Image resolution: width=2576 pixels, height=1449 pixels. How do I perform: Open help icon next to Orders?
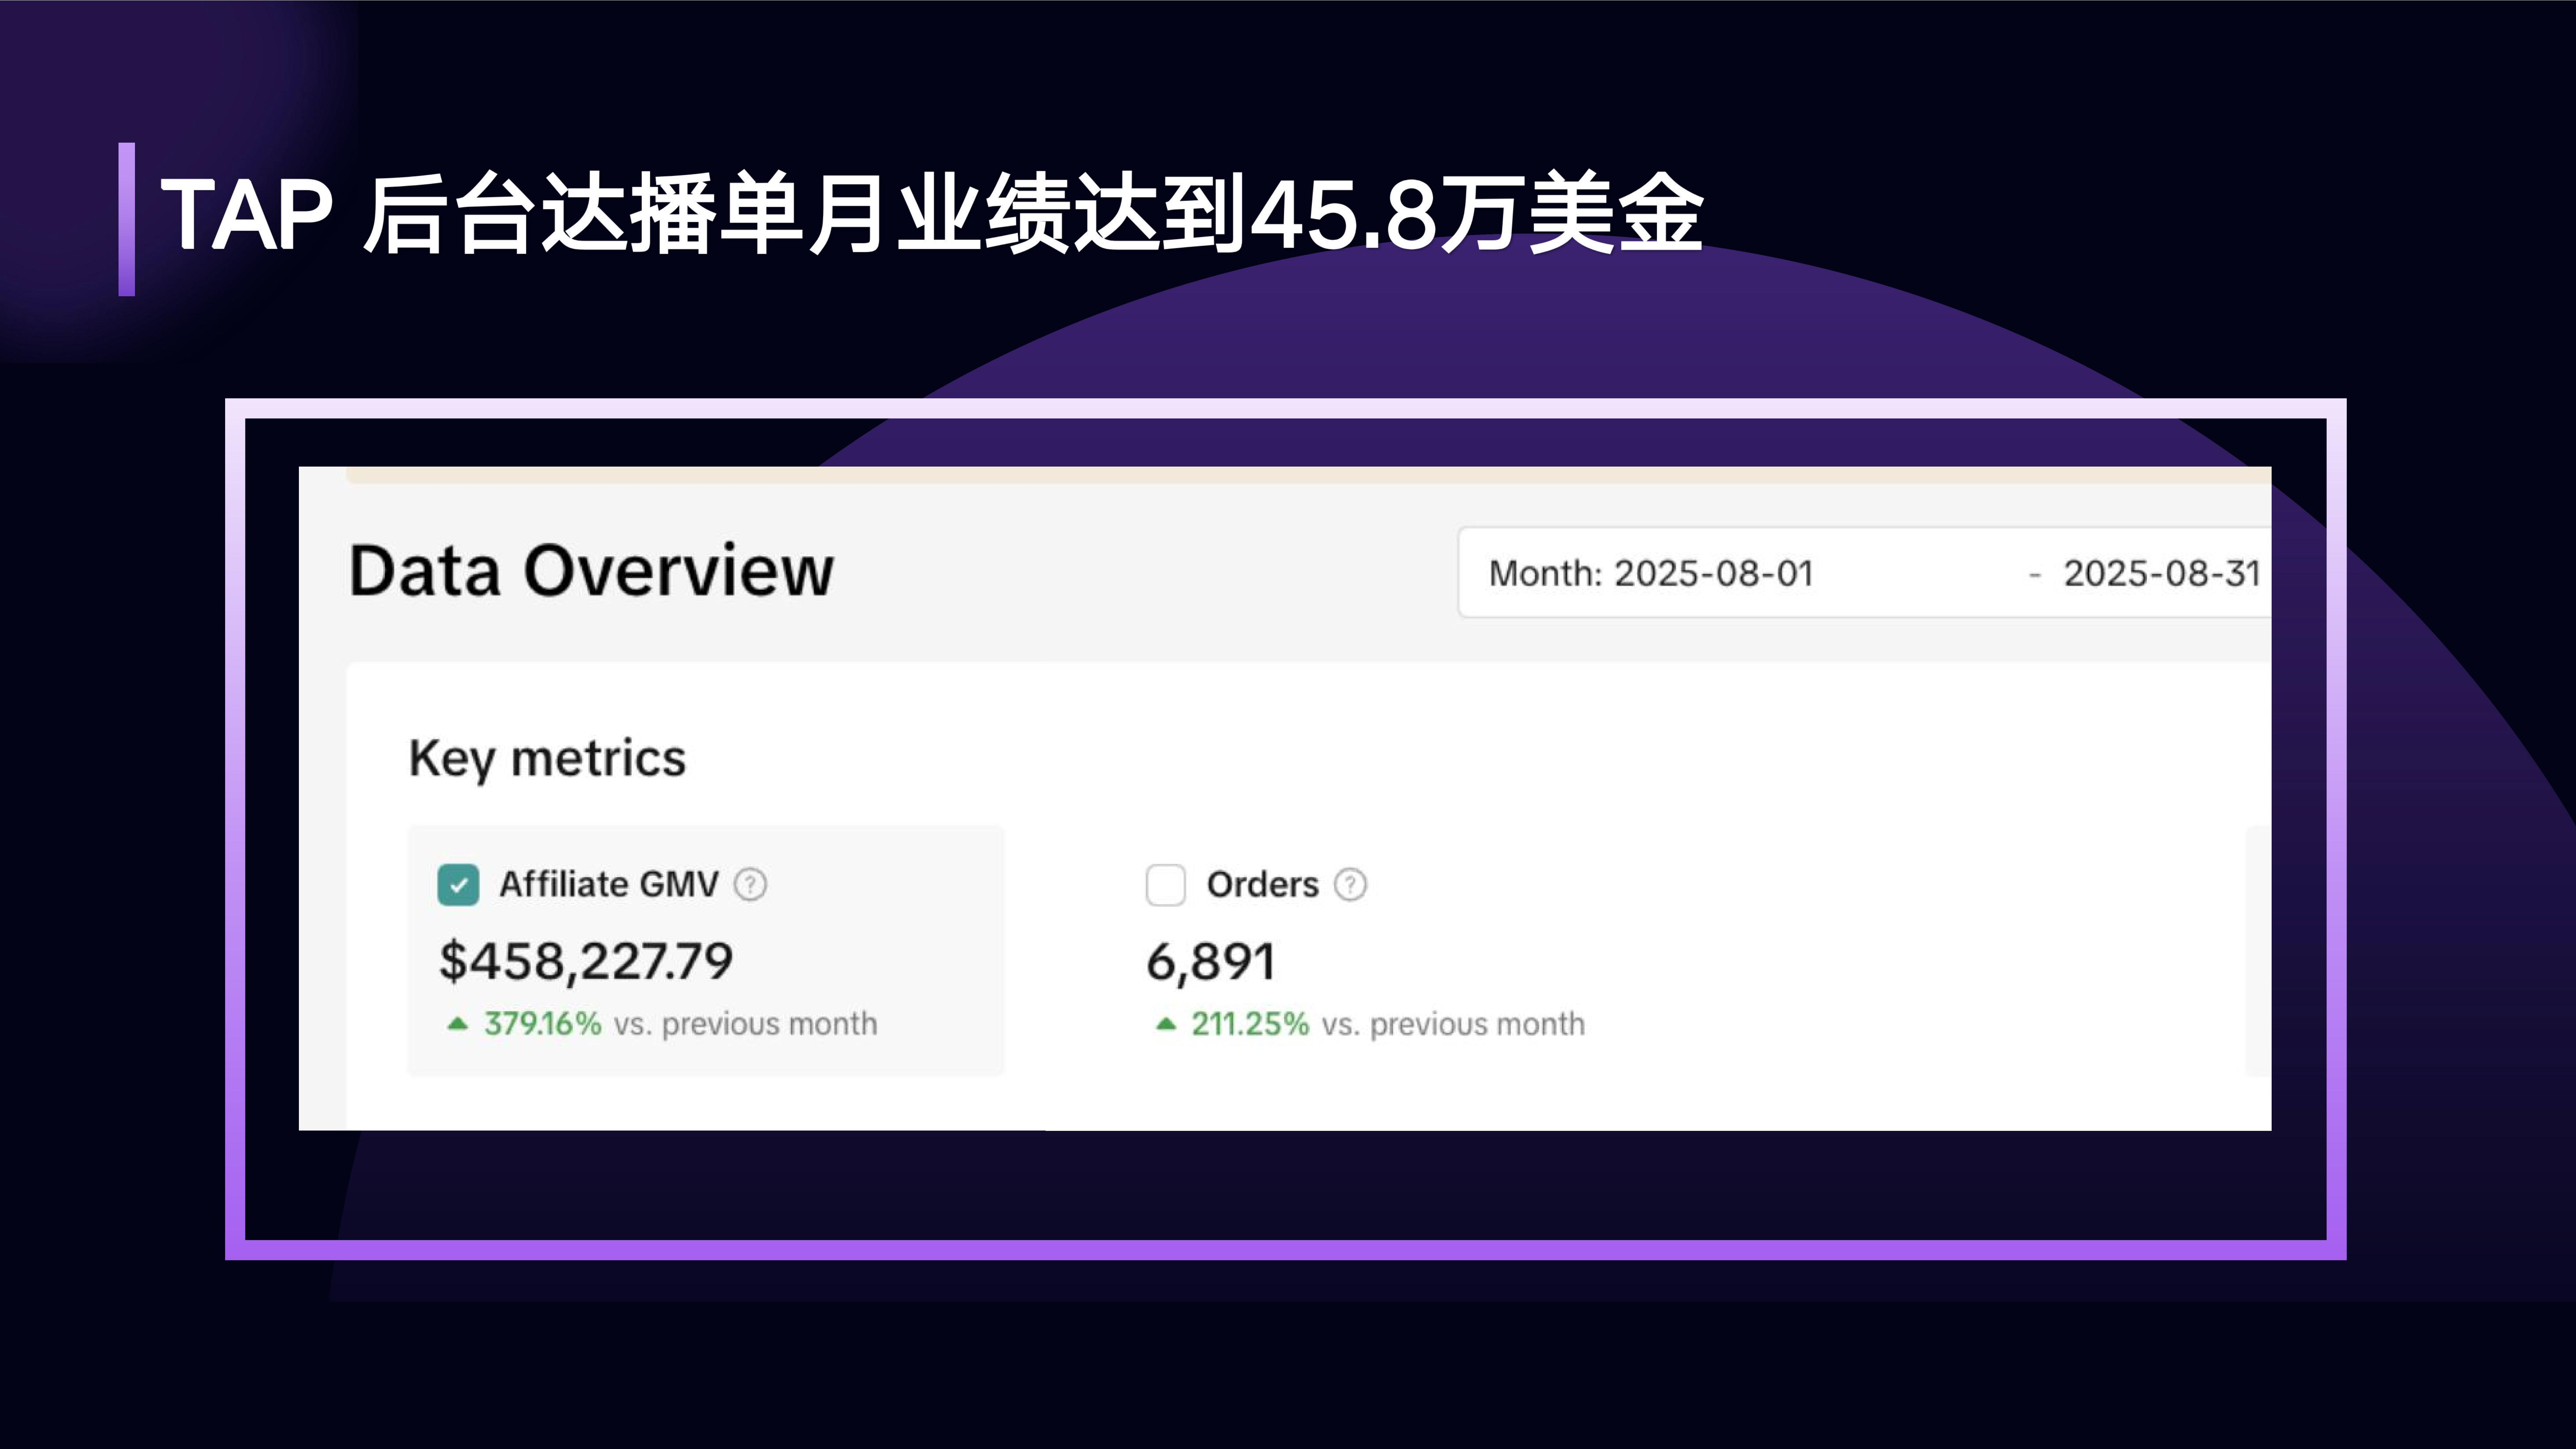click(1350, 885)
